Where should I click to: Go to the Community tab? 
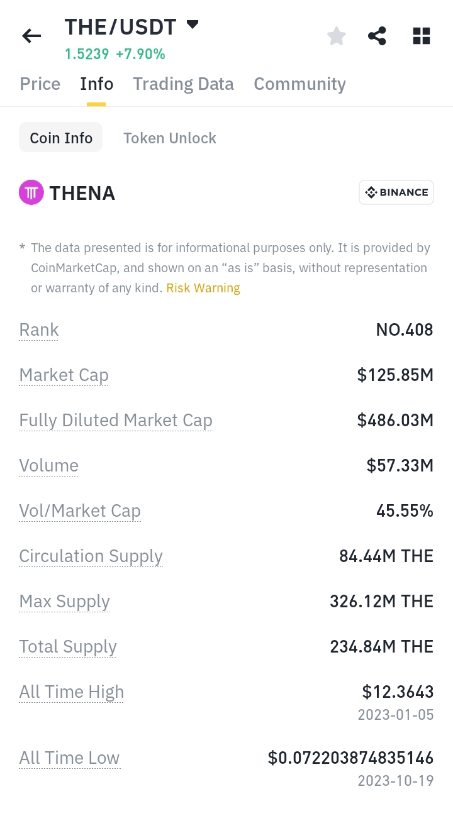299,84
